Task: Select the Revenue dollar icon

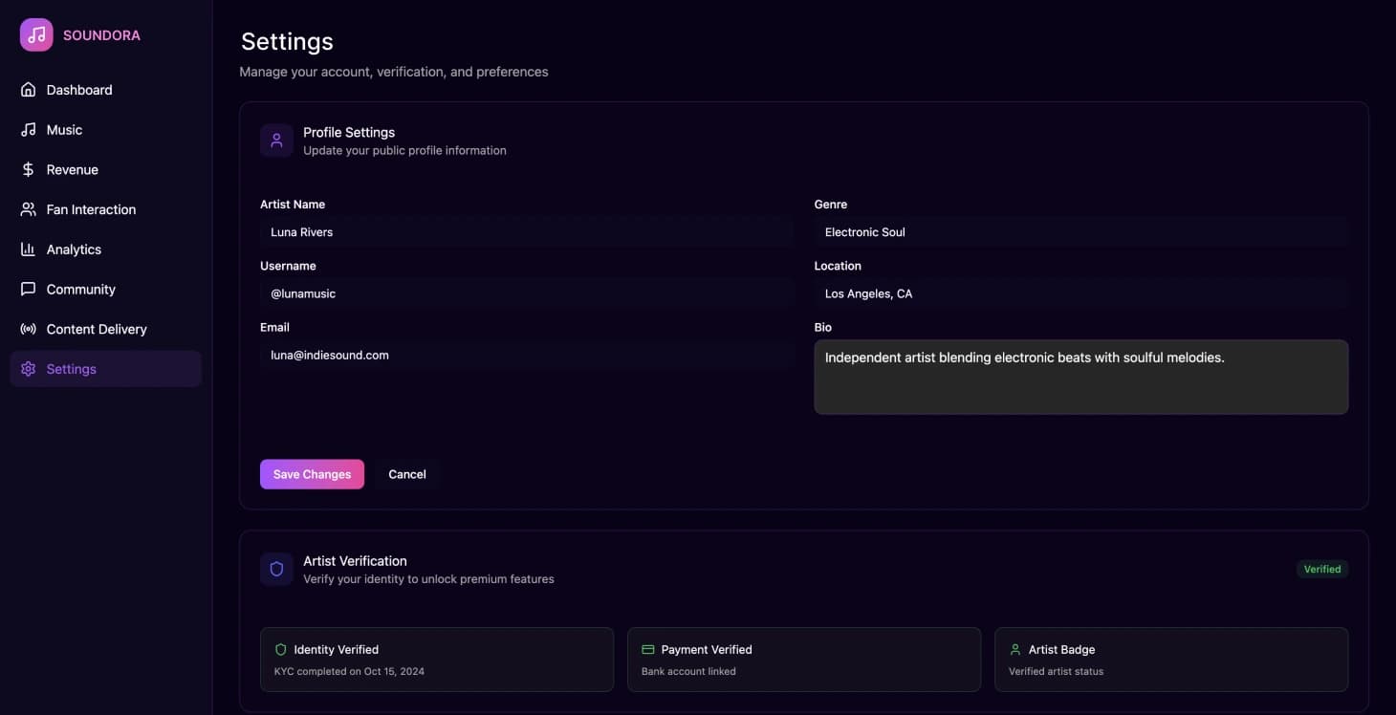Action: pos(28,169)
